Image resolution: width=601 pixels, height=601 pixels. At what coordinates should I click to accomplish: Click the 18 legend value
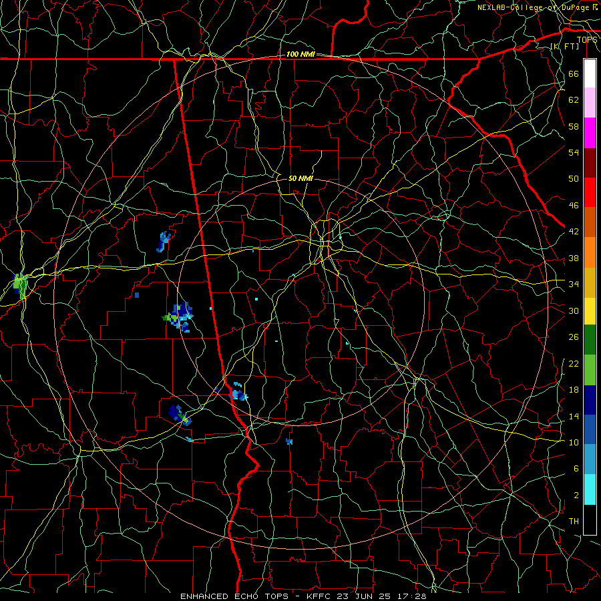(574, 390)
